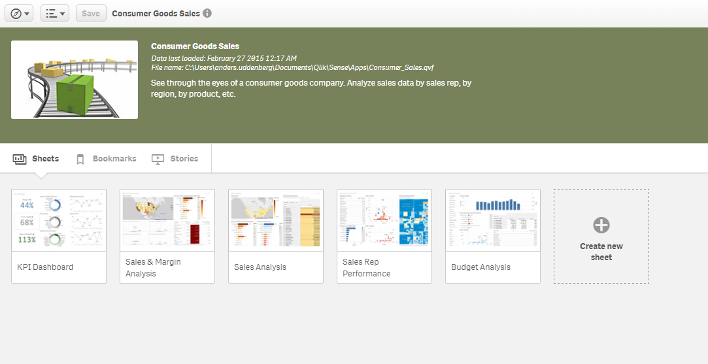
Task: Click the Sales Analysis sheet title
Action: 260,267
